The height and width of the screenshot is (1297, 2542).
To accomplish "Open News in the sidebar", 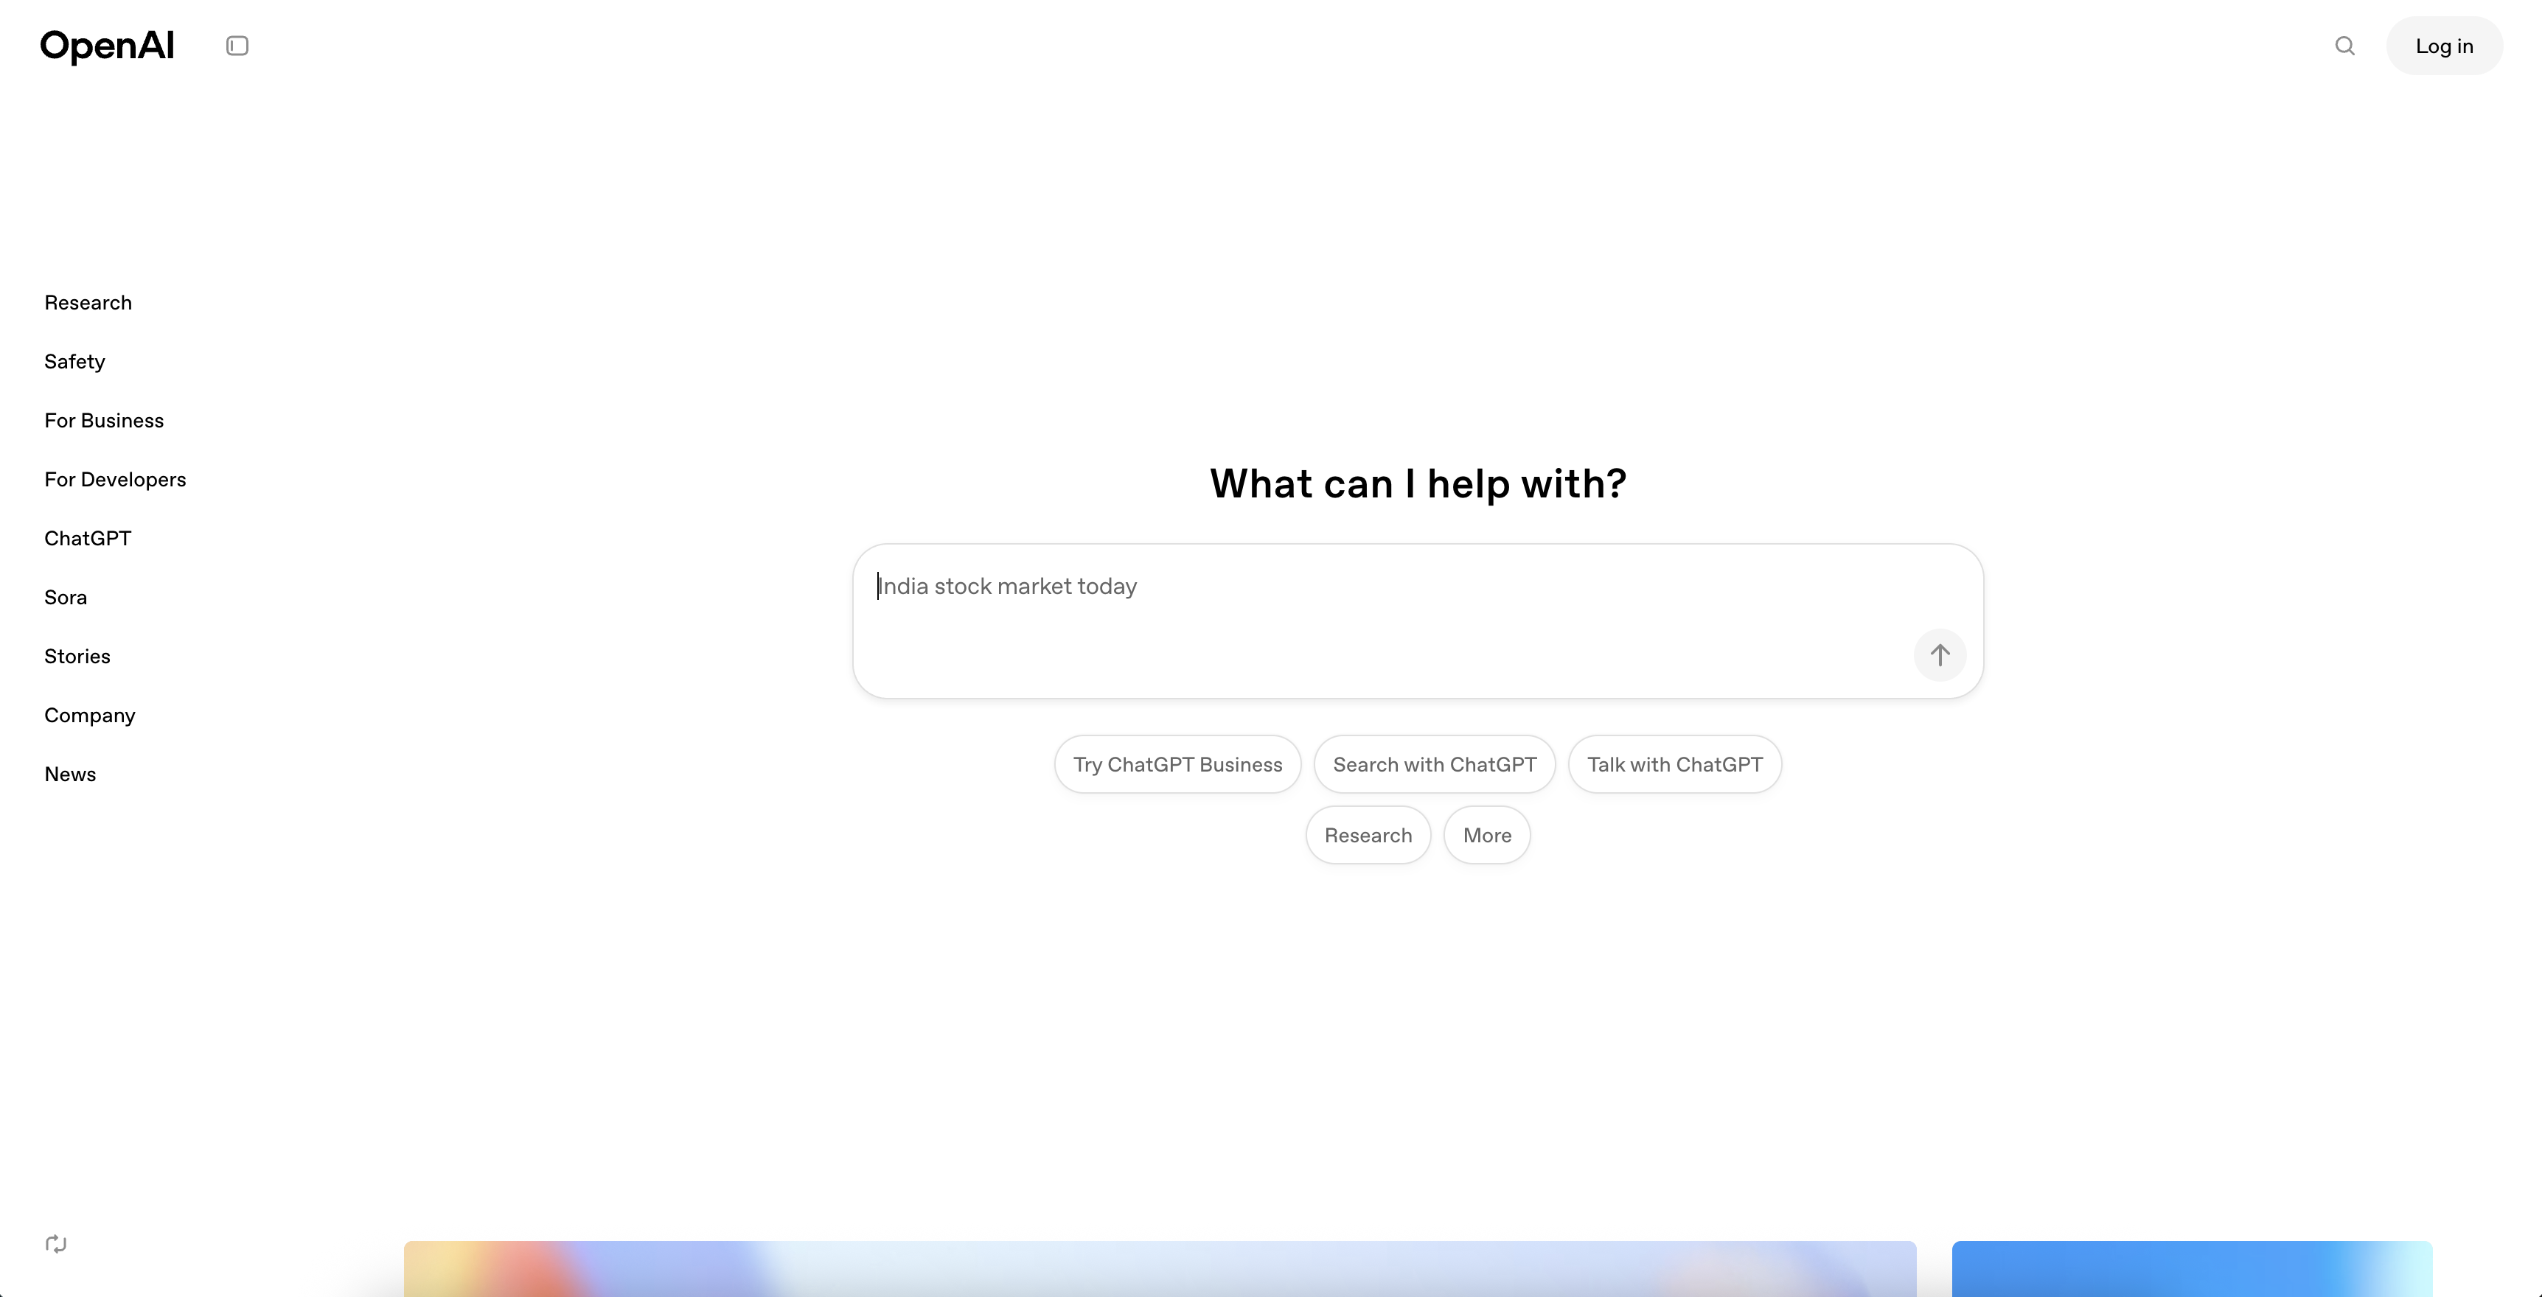I will coord(70,775).
